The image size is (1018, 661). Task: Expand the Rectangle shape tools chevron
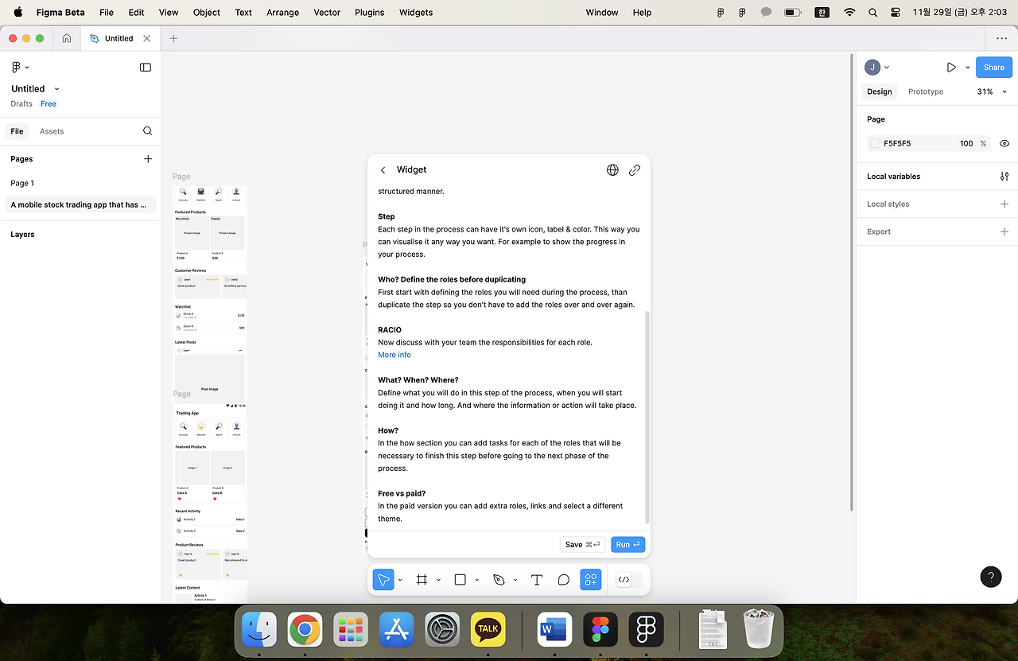tap(477, 581)
